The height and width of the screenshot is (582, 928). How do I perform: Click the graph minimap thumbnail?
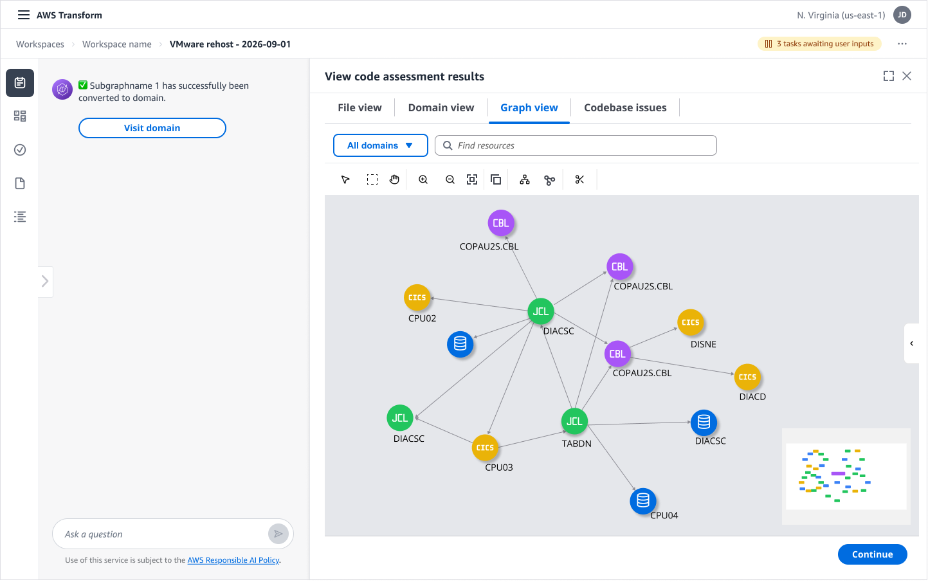(846, 477)
